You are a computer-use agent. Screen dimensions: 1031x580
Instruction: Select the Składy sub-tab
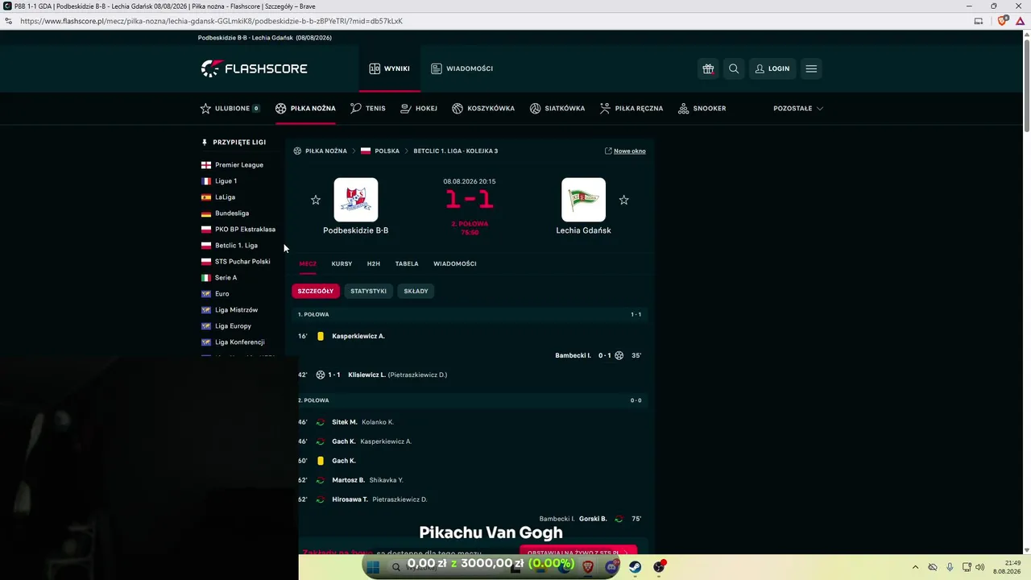(x=416, y=291)
